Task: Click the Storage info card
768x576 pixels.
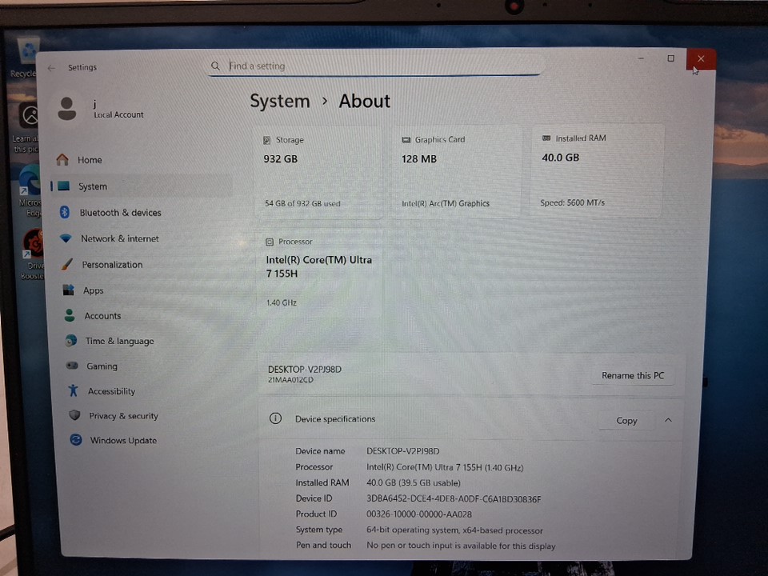Action: tap(318, 171)
